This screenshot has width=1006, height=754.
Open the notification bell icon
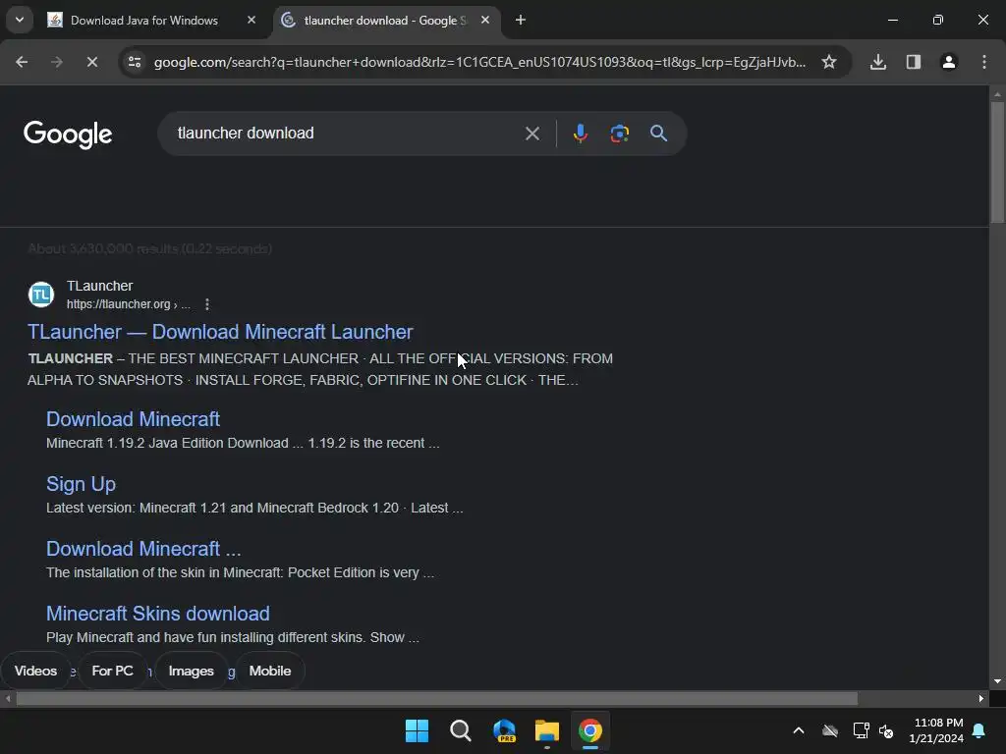[x=979, y=730]
